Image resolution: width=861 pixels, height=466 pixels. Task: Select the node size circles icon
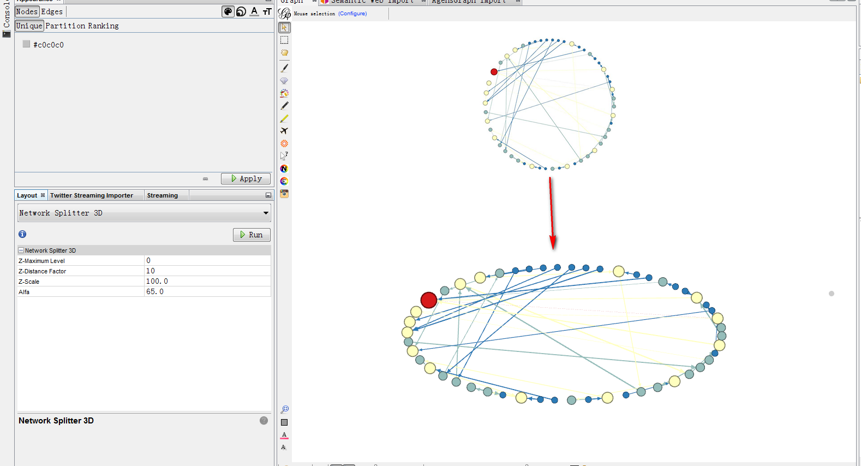(241, 11)
